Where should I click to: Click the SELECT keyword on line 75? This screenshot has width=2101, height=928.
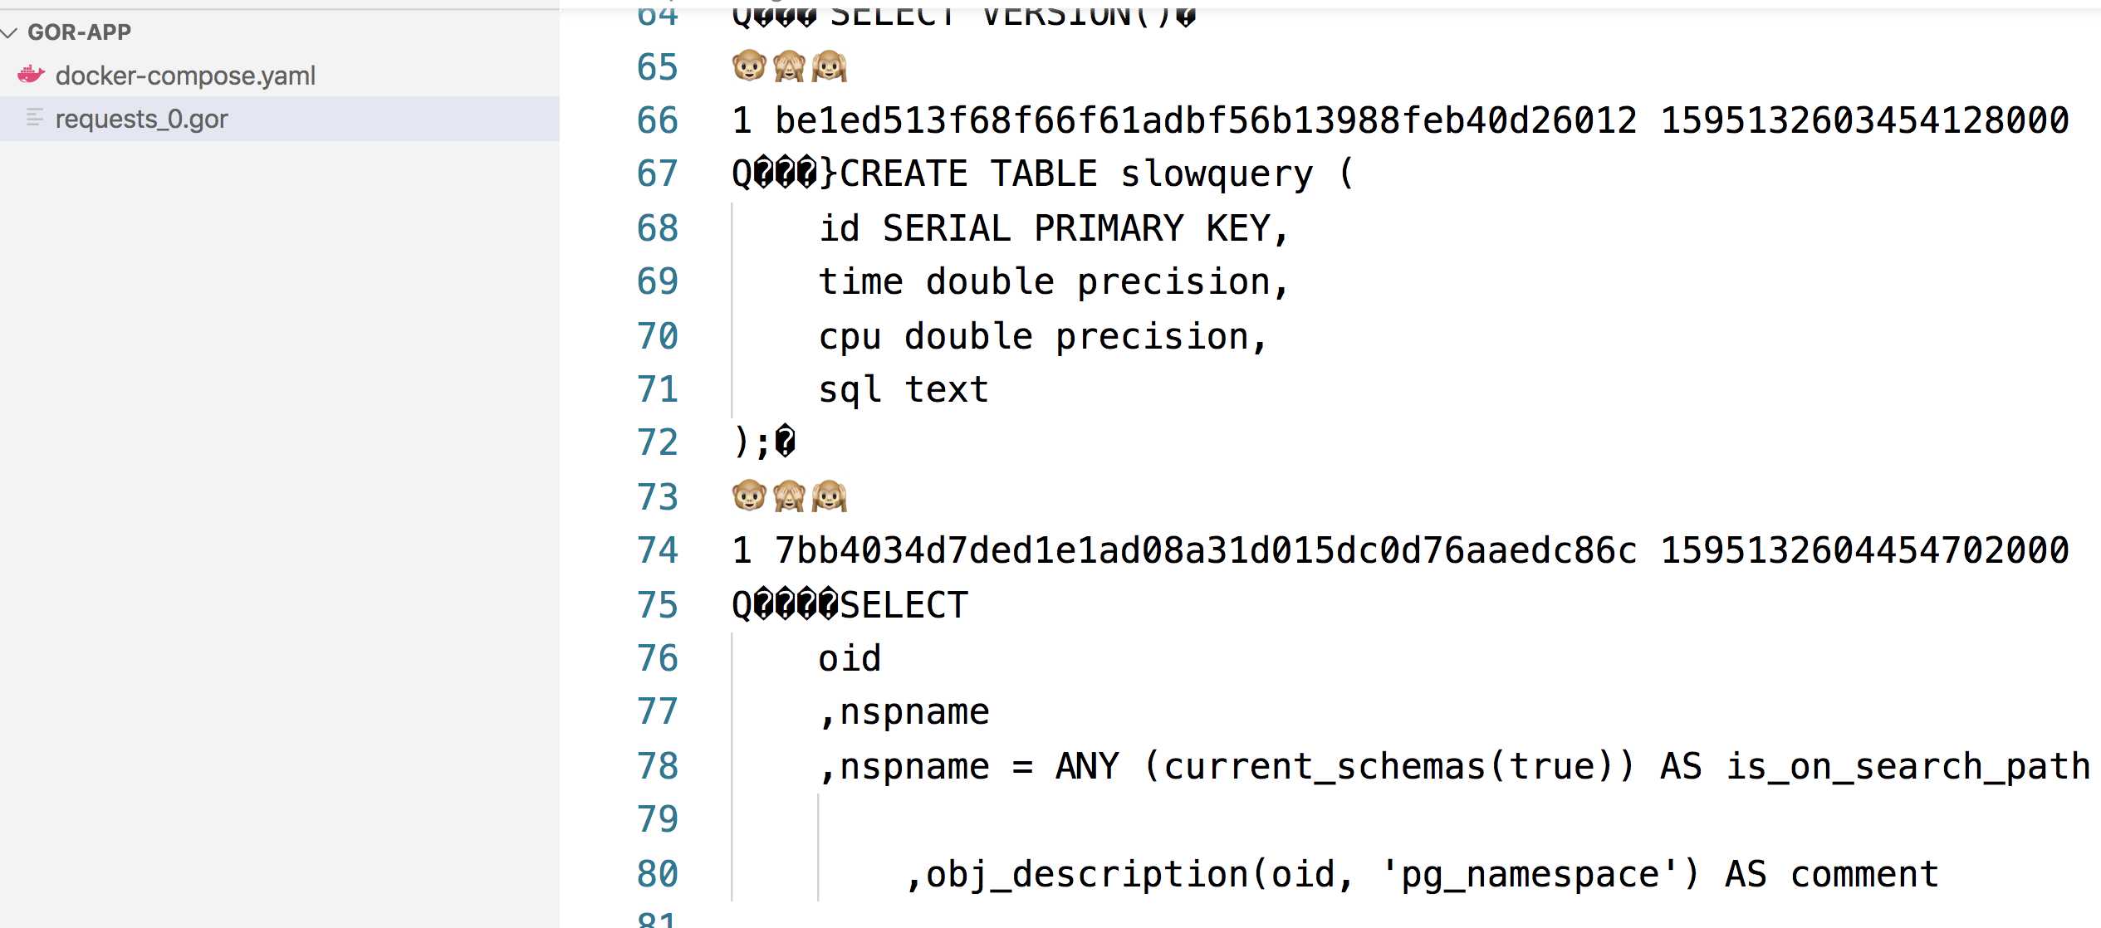pyautogui.click(x=904, y=605)
